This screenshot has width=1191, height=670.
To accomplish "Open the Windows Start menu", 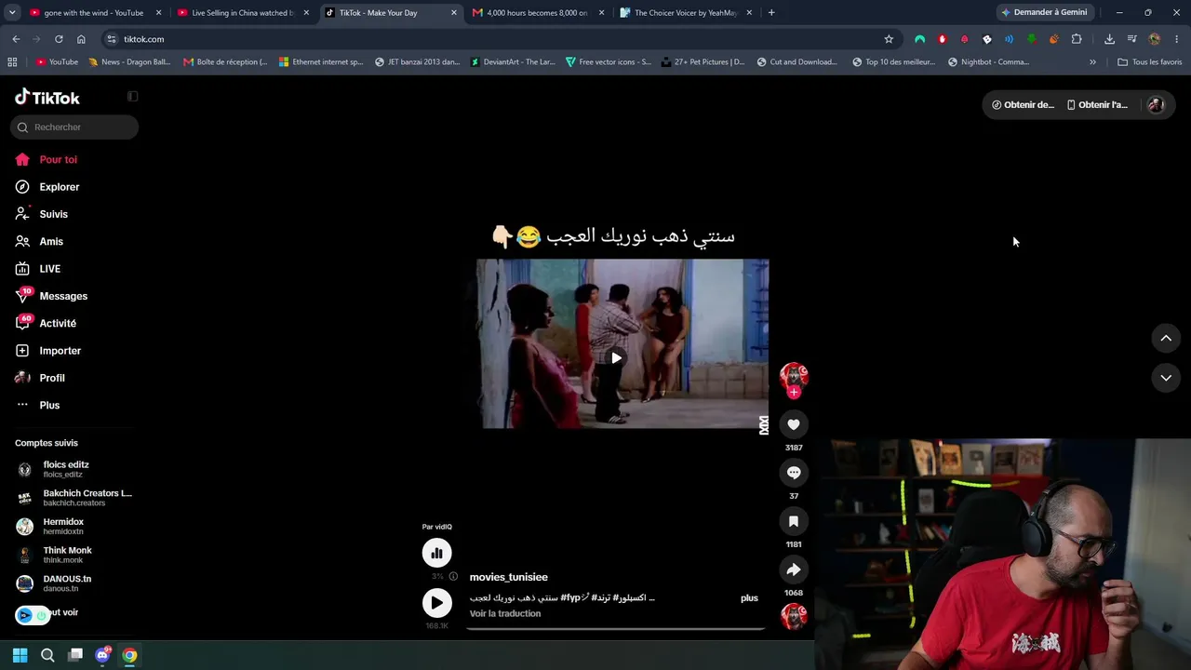I will (x=20, y=655).
